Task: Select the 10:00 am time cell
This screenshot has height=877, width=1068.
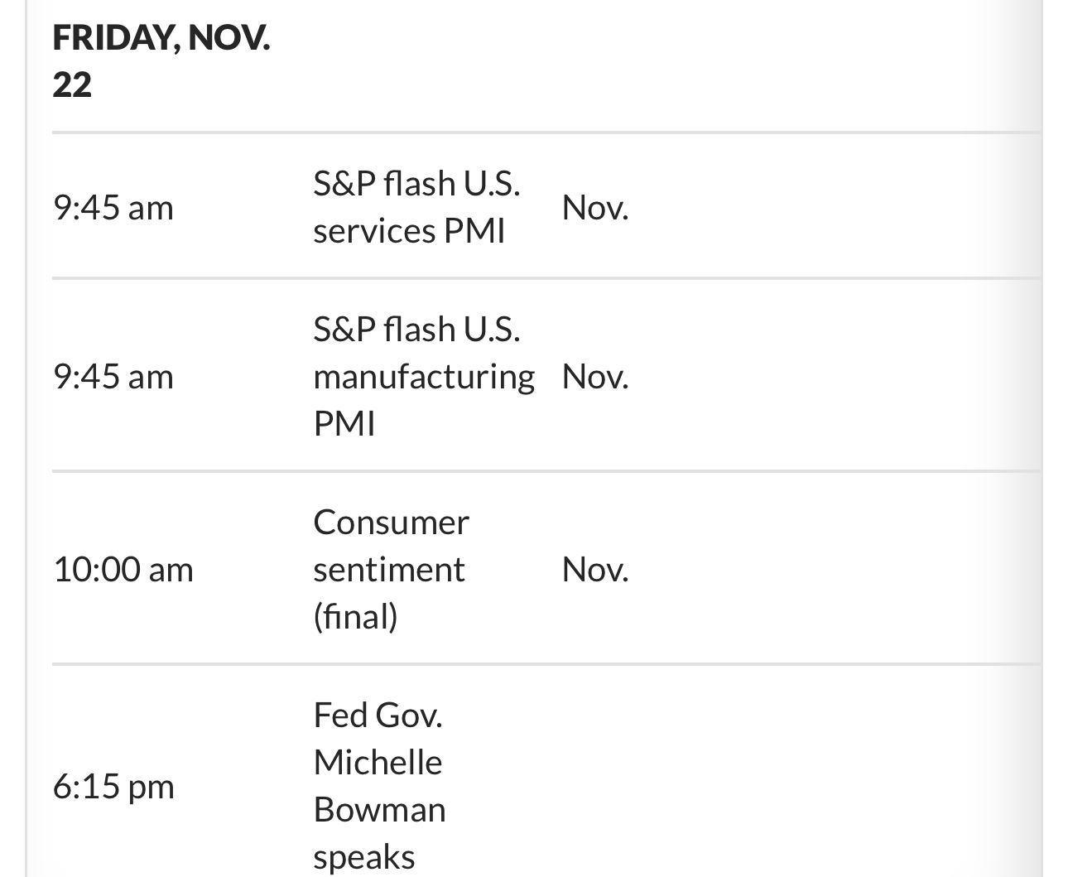Action: point(123,569)
